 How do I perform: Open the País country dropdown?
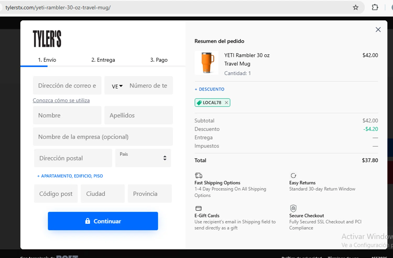(143, 158)
